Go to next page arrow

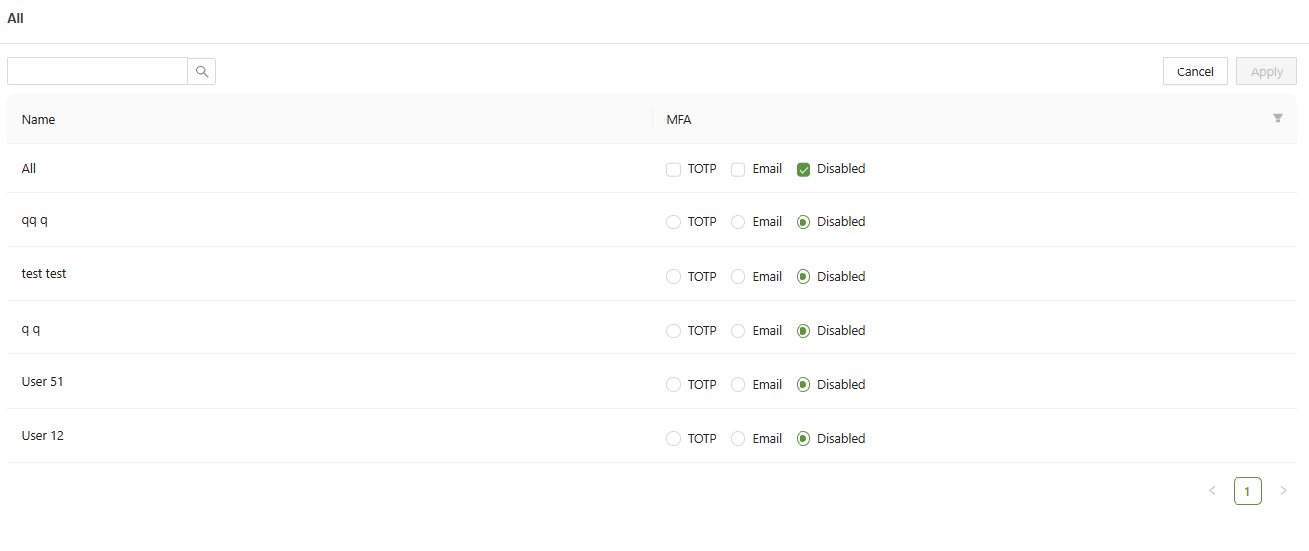(x=1283, y=490)
